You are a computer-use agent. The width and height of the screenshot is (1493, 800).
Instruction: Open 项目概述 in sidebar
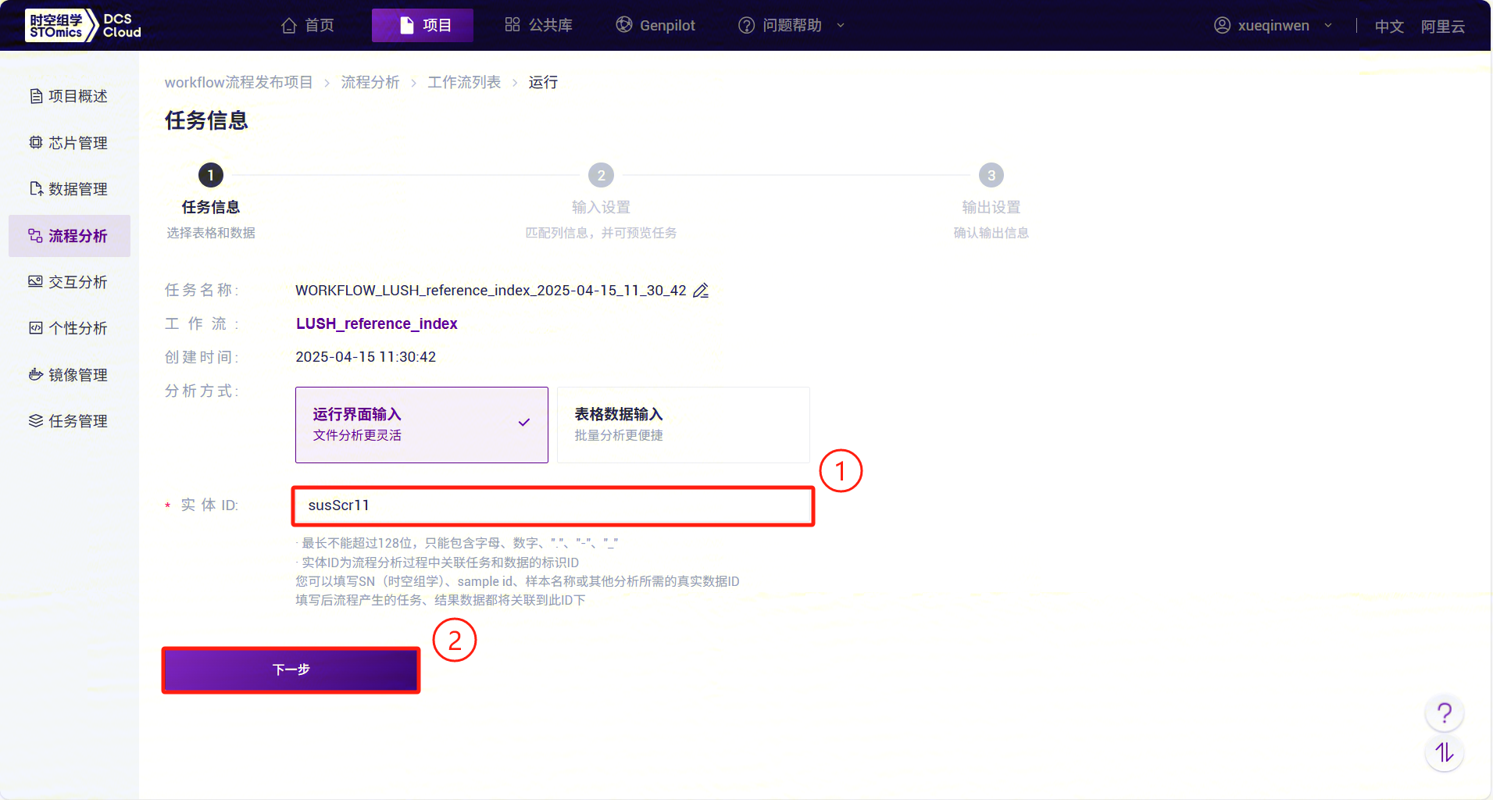point(69,96)
